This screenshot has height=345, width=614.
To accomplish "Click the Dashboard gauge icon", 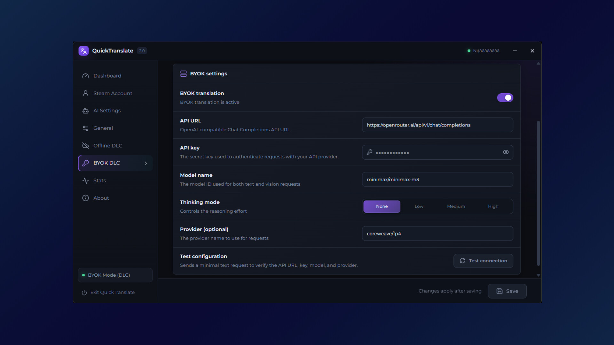I will (x=85, y=76).
